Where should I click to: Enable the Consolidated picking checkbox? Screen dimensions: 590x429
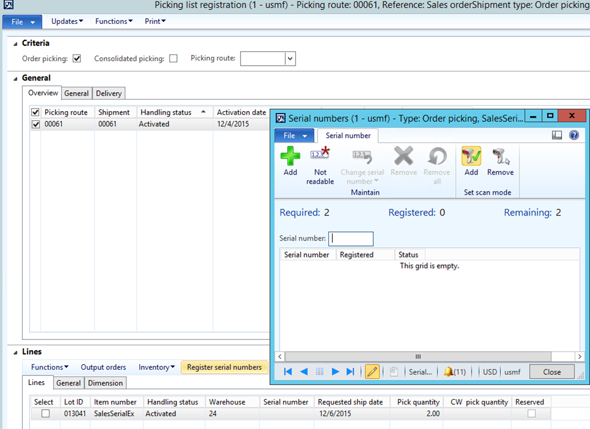coord(173,59)
